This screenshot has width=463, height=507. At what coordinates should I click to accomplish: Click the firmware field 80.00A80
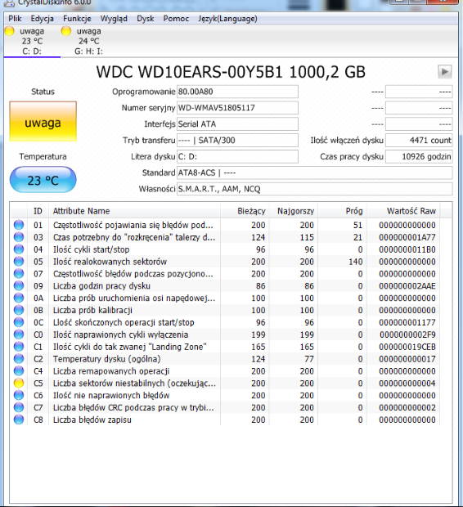tap(237, 92)
